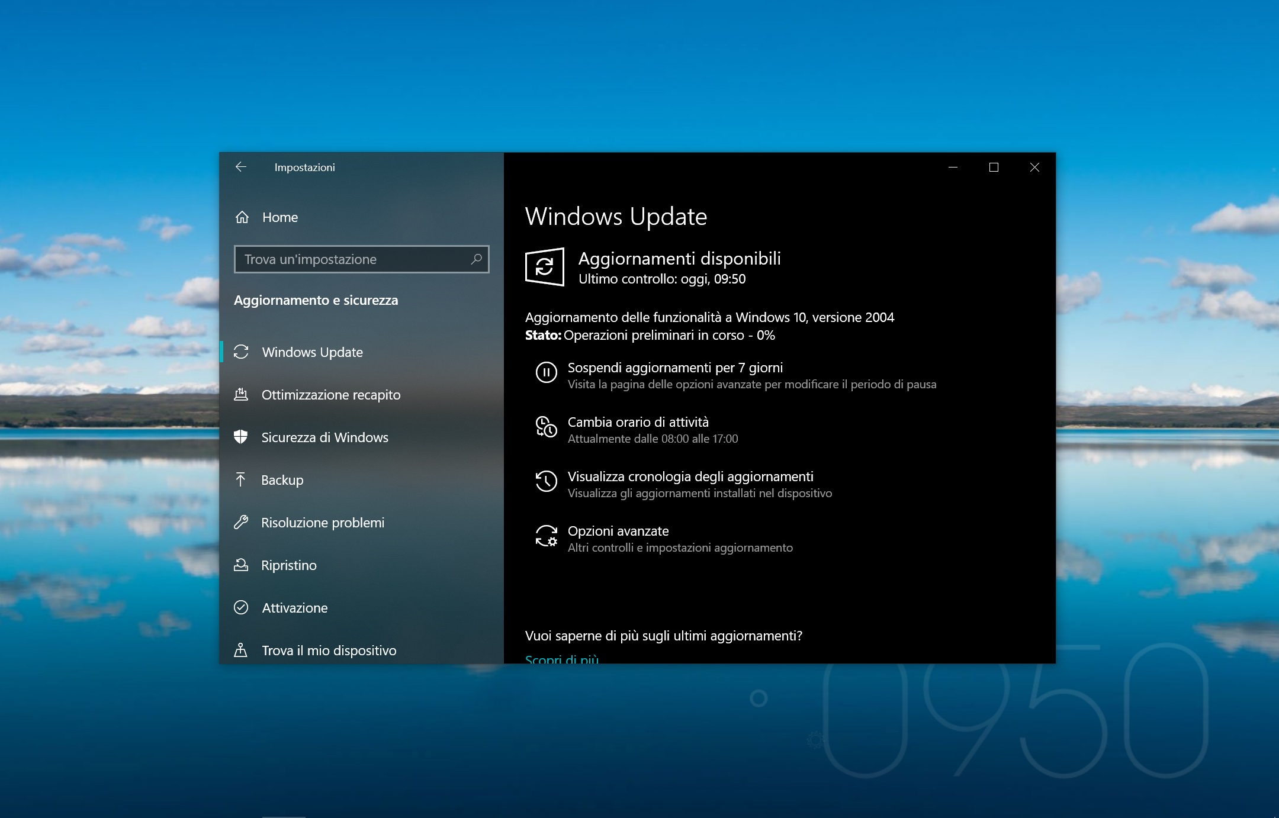The image size is (1279, 818).
Task: Maximize the Impostazioni window
Action: point(994,168)
